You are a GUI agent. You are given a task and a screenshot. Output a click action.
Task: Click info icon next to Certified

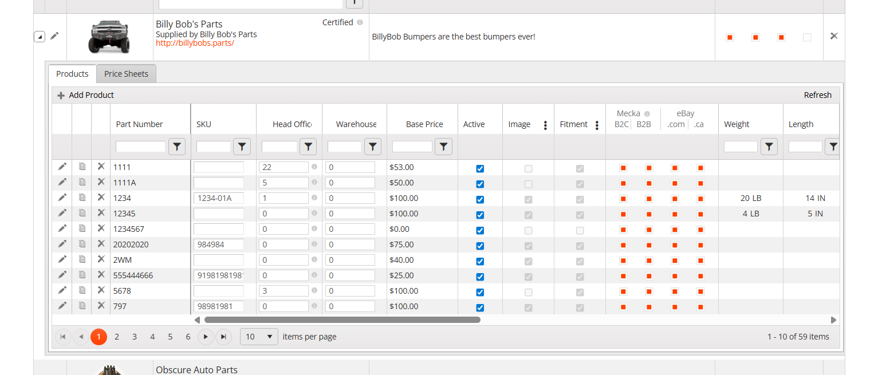tap(360, 22)
